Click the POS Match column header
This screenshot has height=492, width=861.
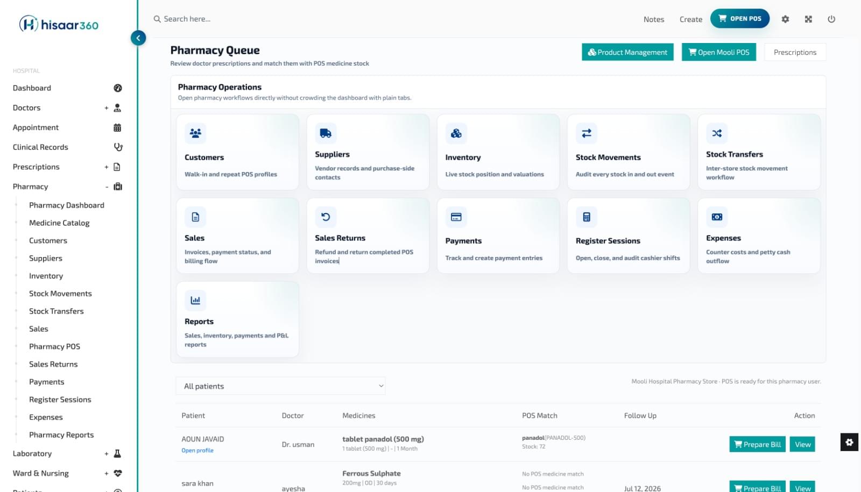click(x=540, y=416)
